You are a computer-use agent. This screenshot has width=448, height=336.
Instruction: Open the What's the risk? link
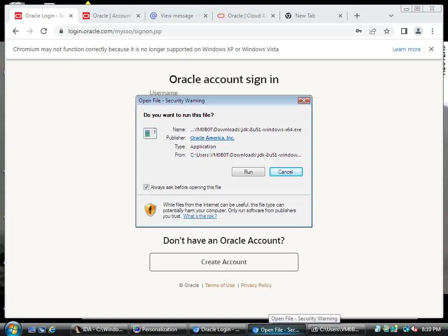pyautogui.click(x=200, y=216)
